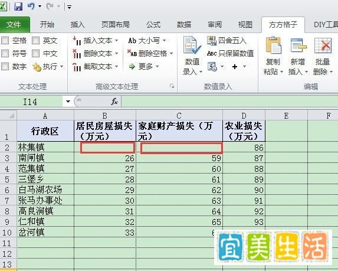
Task: Expand the 插入文本 dropdown arrow
Action: [116, 40]
